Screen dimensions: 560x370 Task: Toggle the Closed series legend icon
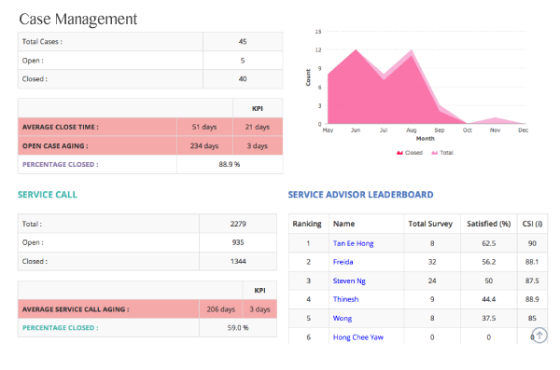coord(399,153)
